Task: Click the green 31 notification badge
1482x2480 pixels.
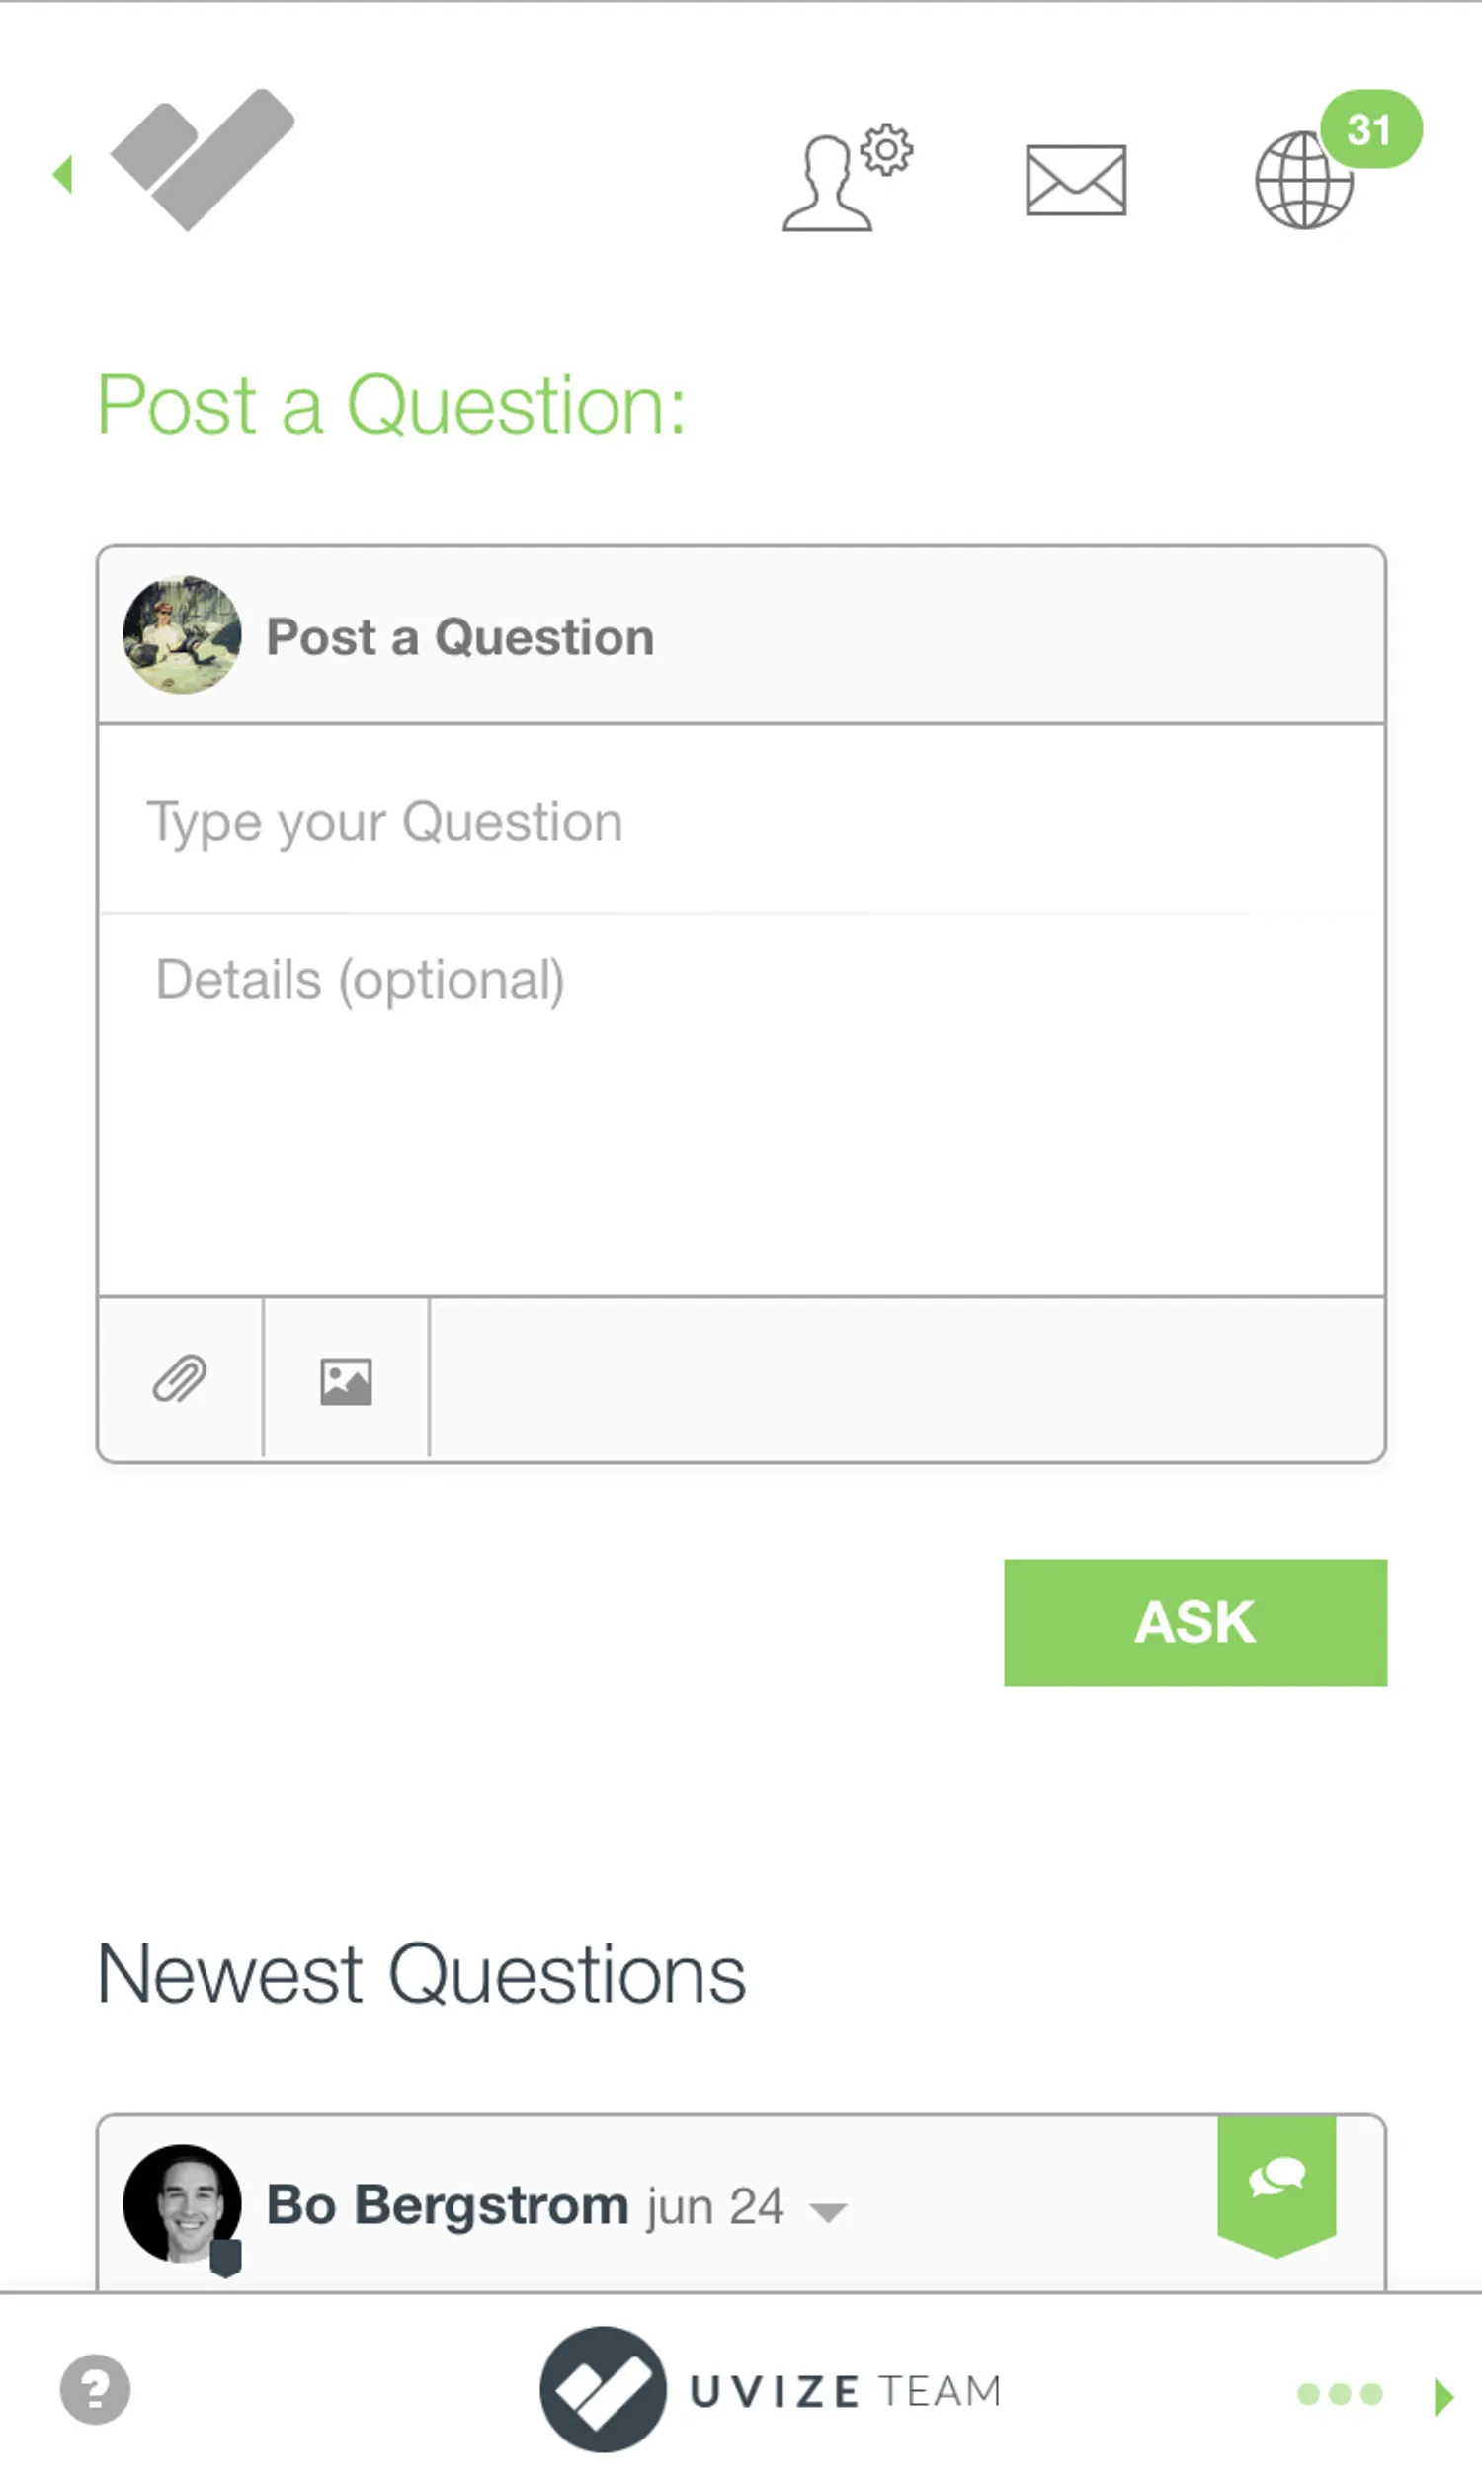Action: click(x=1370, y=128)
